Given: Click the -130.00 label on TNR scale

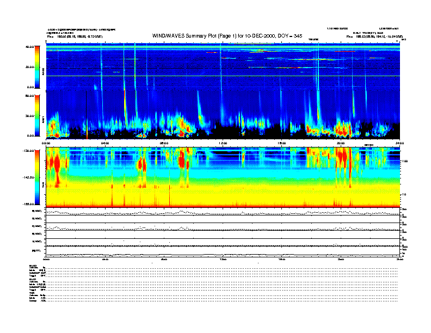Looking at the screenshot, I should click(28, 151).
